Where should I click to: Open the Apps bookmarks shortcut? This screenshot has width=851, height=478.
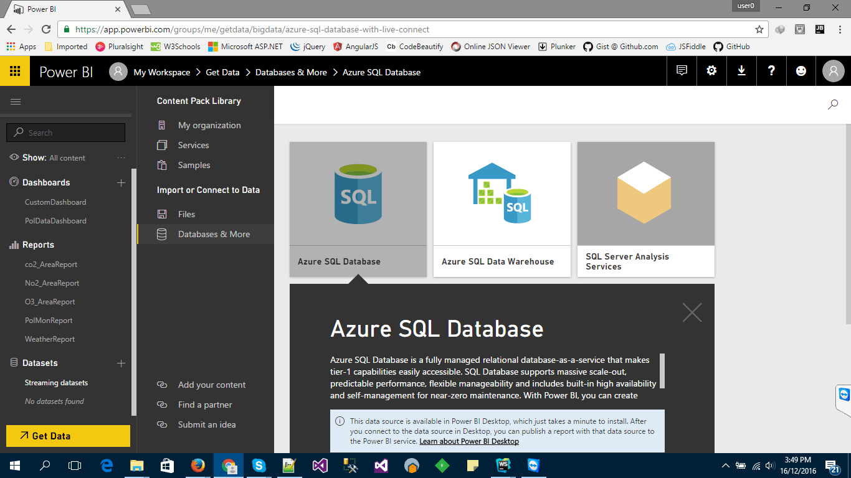click(x=21, y=47)
